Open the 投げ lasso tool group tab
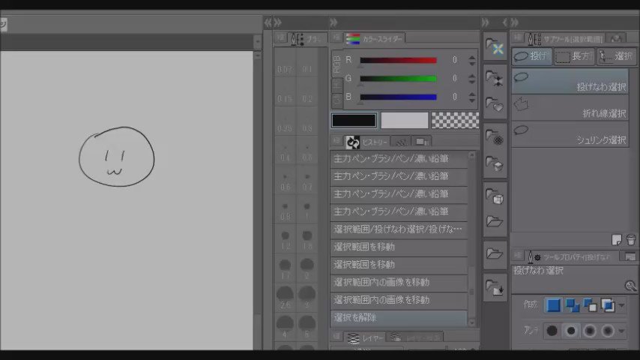Screen dimensions: 640x360 [532, 56]
